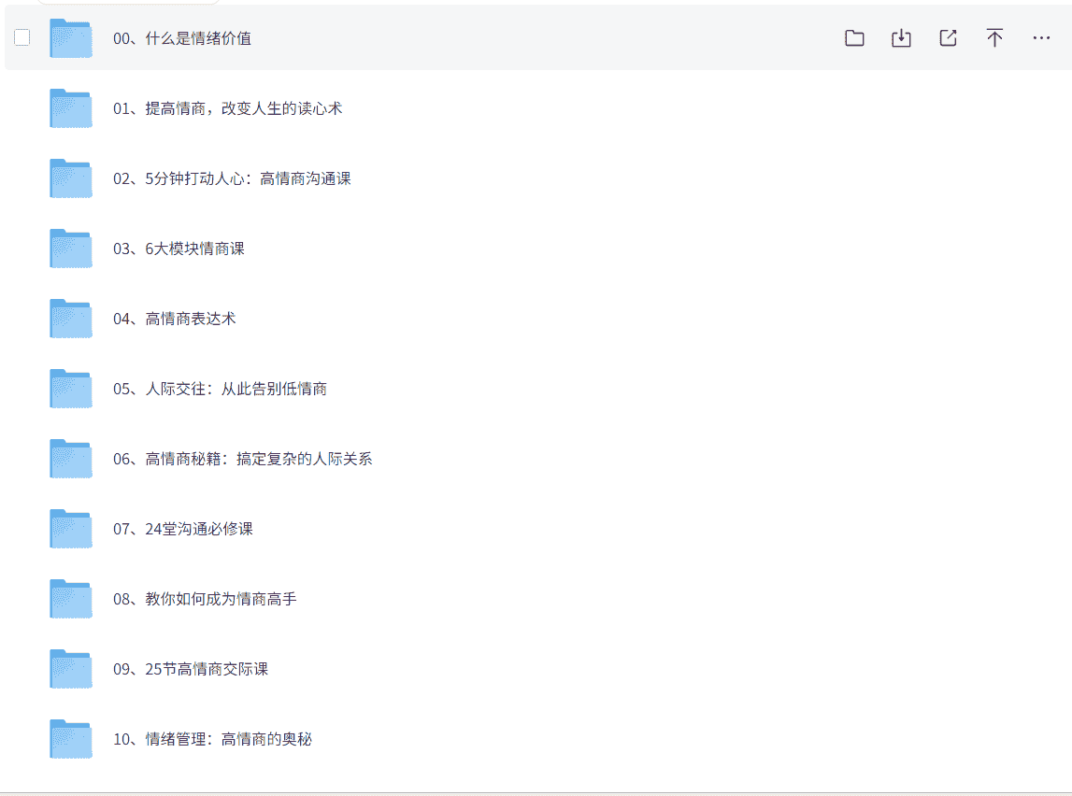Image resolution: width=1072 pixels, height=796 pixels.
Task: Open the 09、25节高情商交际课 folder name
Action: [191, 669]
